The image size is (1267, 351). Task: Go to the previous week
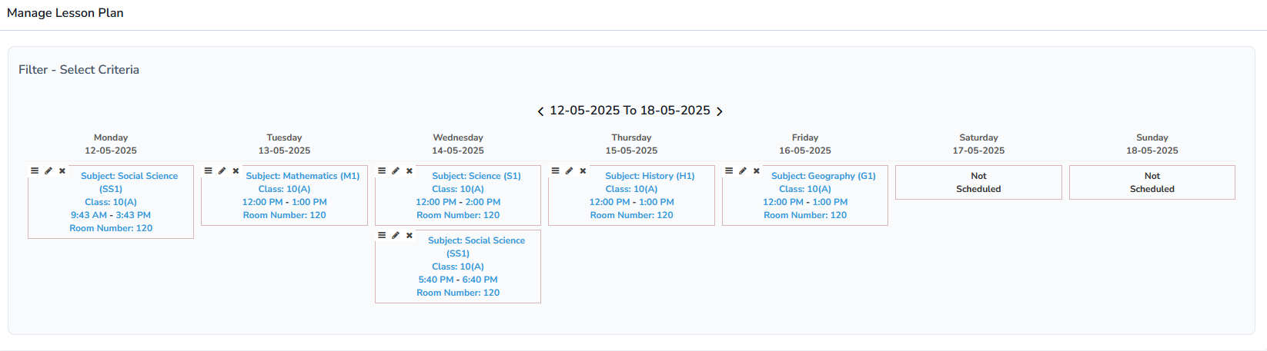(x=540, y=111)
